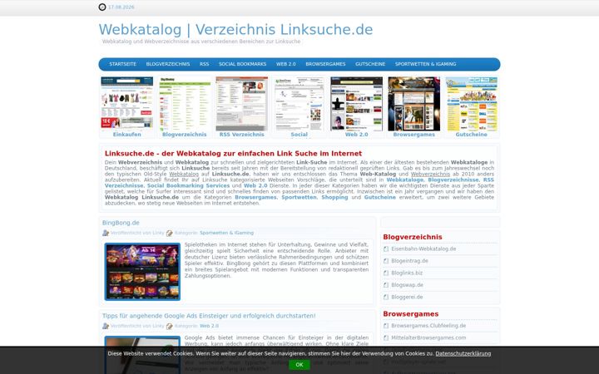Open the Datenschutzerklärung link in cookie banner
Image resolution: width=599 pixels, height=374 pixels.
[463, 354]
